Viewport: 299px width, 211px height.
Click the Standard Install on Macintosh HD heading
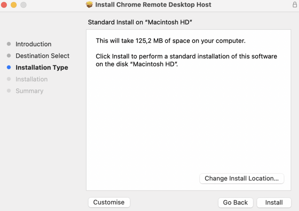(140, 22)
